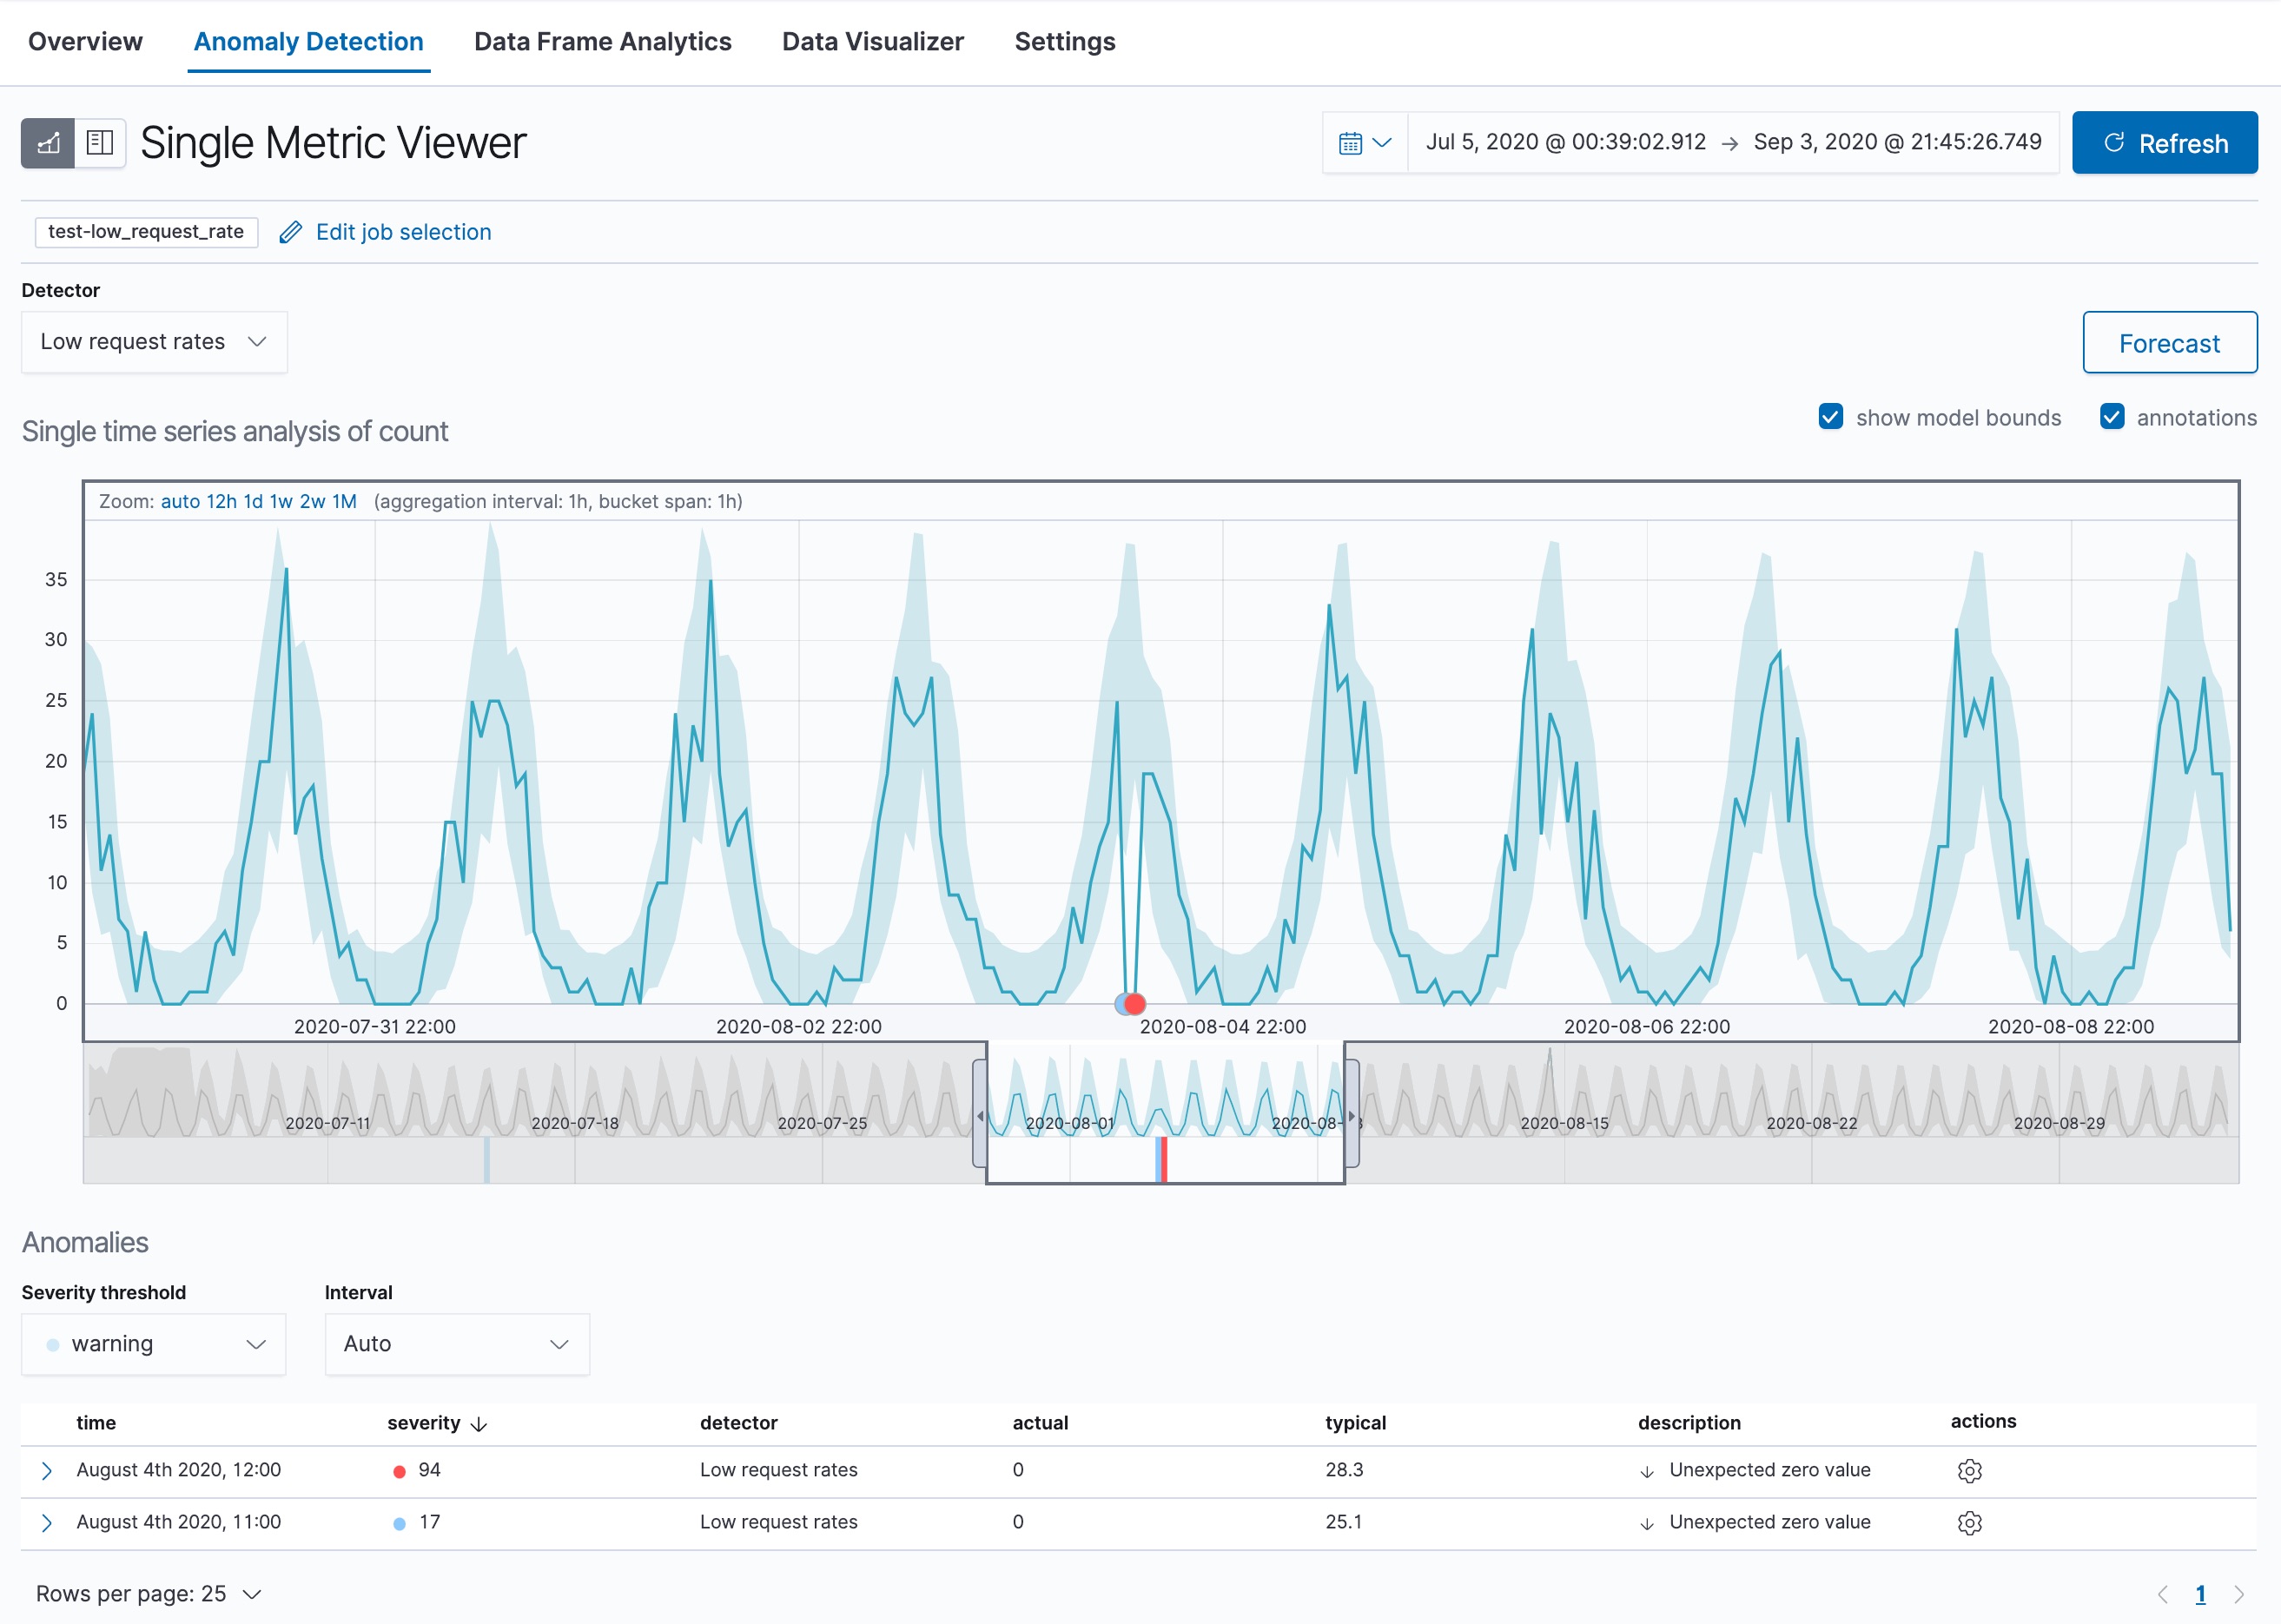The height and width of the screenshot is (1624, 2281).
Task: Disable the annotations checkbox
Action: tap(2111, 417)
